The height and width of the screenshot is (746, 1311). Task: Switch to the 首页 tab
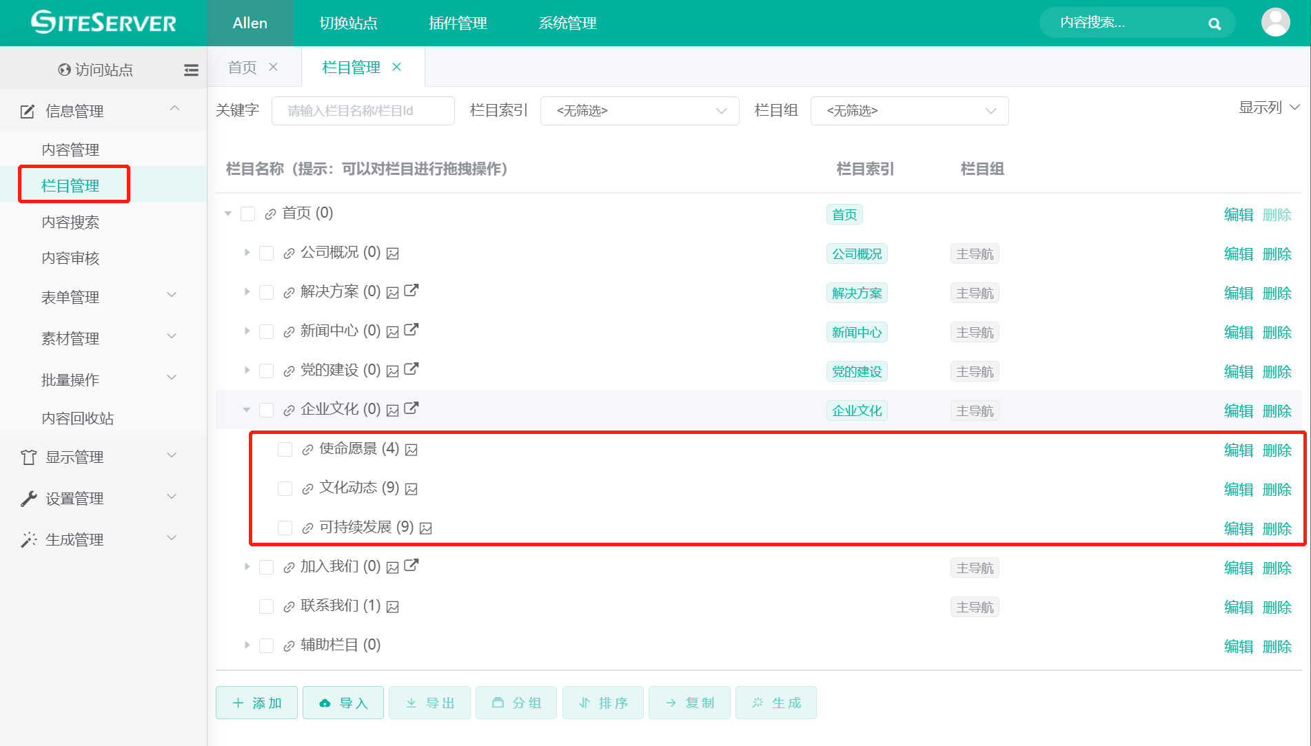tap(242, 67)
